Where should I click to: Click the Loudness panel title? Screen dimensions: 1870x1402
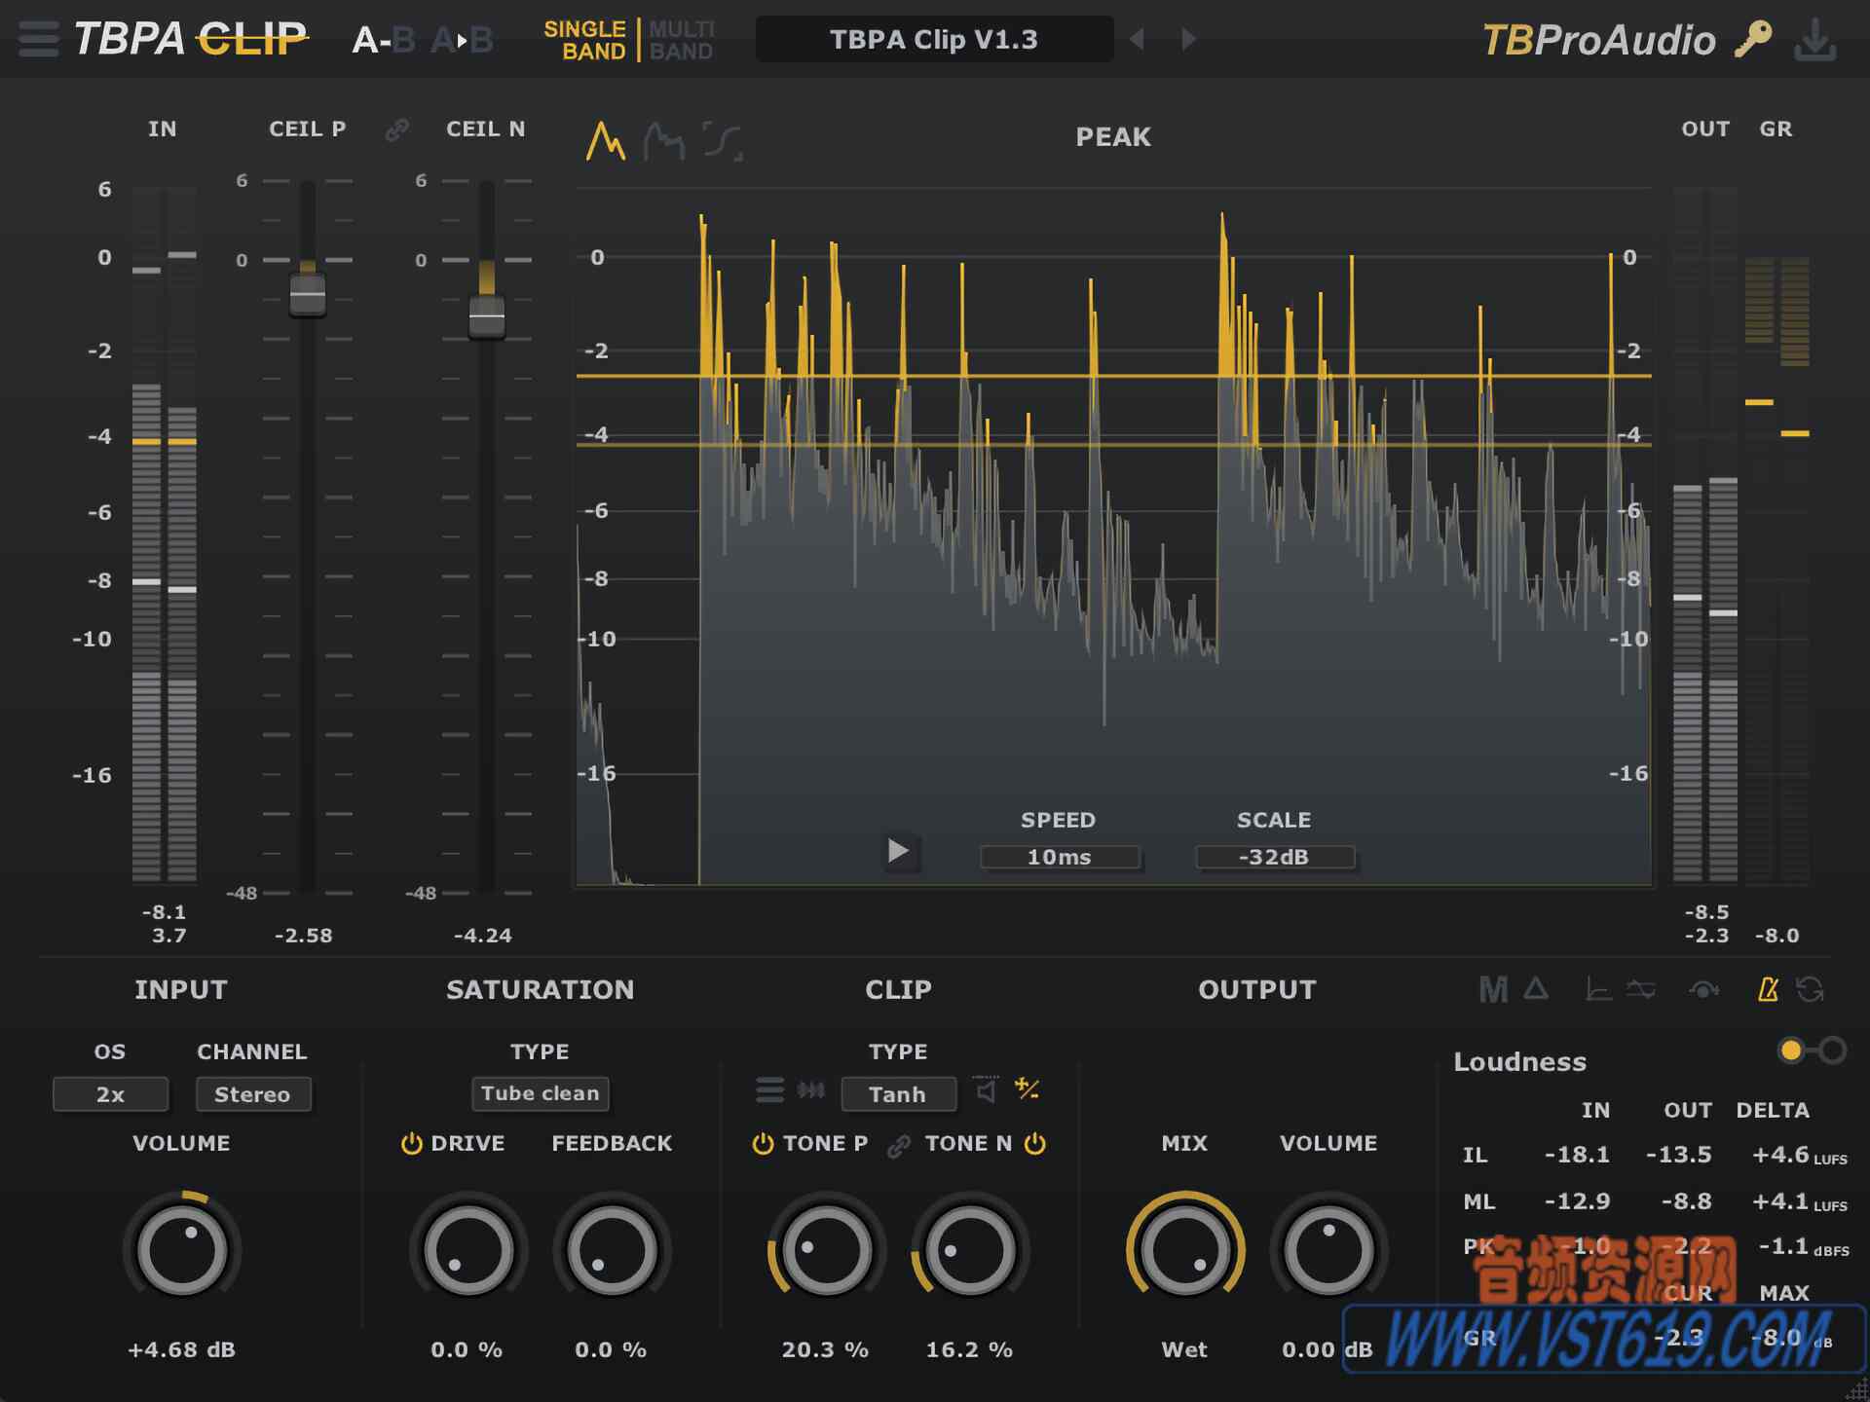1520,1062
